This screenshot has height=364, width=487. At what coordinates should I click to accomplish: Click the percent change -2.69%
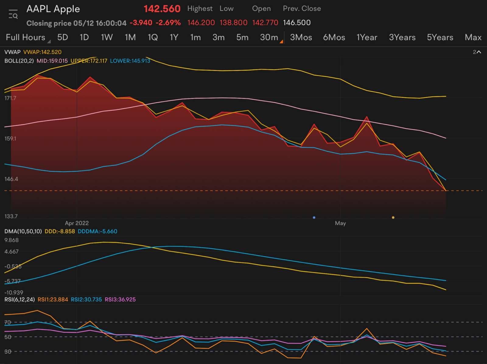[x=168, y=23]
